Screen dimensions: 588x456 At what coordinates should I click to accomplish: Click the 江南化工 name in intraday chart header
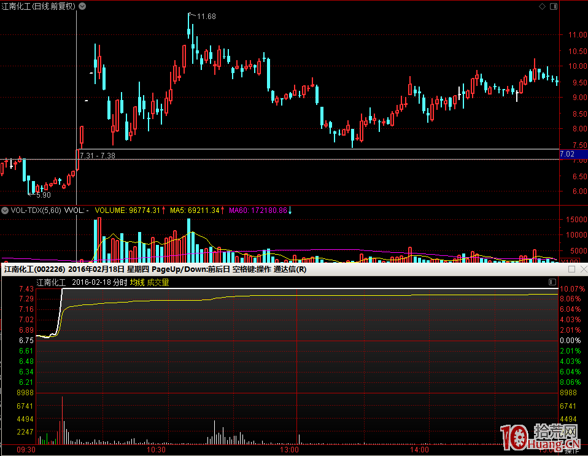(x=51, y=282)
